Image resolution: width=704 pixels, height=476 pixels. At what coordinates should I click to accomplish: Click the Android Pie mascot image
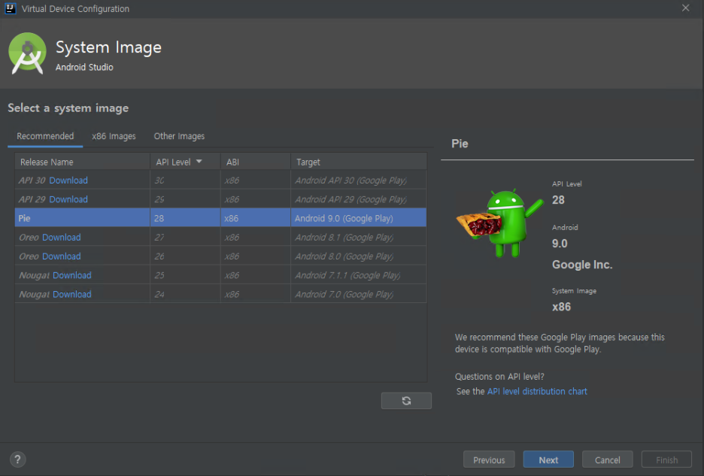499,223
